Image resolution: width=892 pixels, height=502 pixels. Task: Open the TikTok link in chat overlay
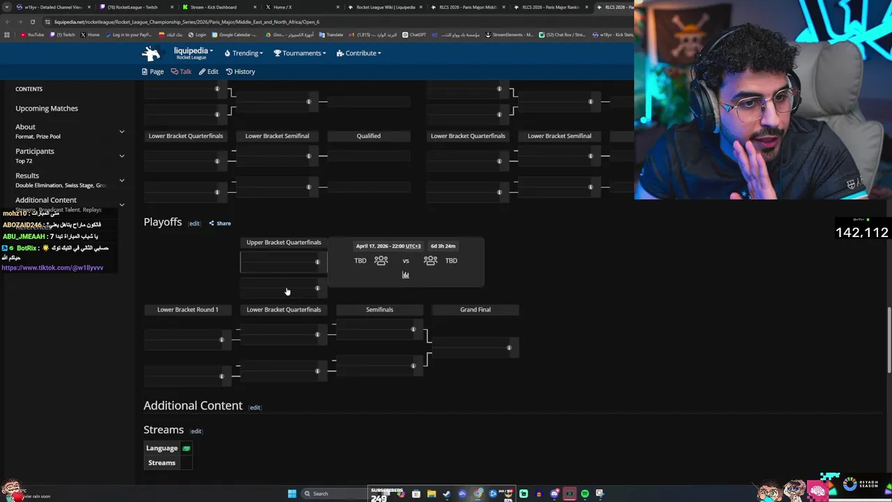[x=52, y=268]
